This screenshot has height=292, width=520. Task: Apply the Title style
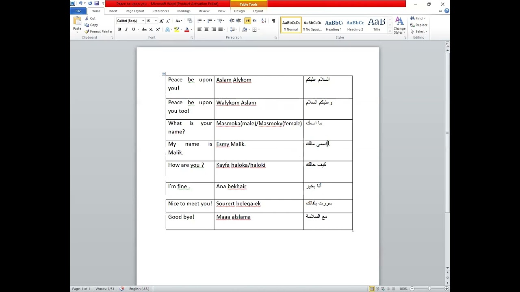(x=377, y=25)
